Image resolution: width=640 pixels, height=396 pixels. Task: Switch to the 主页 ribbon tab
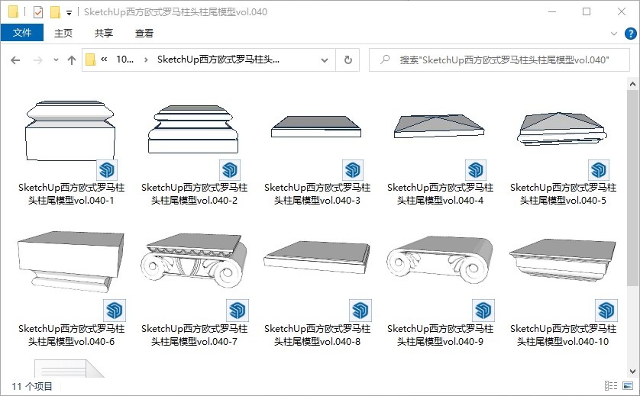[63, 33]
